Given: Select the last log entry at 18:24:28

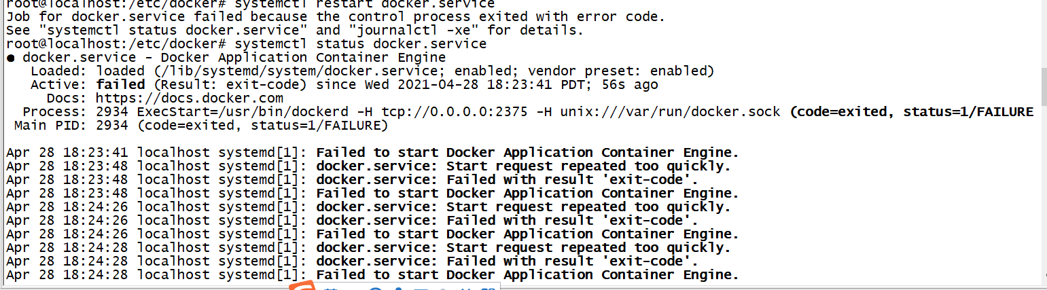Looking at the screenshot, I should pyautogui.click(x=372, y=275).
